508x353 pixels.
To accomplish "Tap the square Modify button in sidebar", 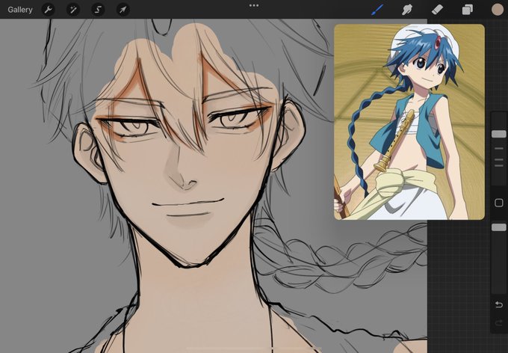I will [x=499, y=203].
